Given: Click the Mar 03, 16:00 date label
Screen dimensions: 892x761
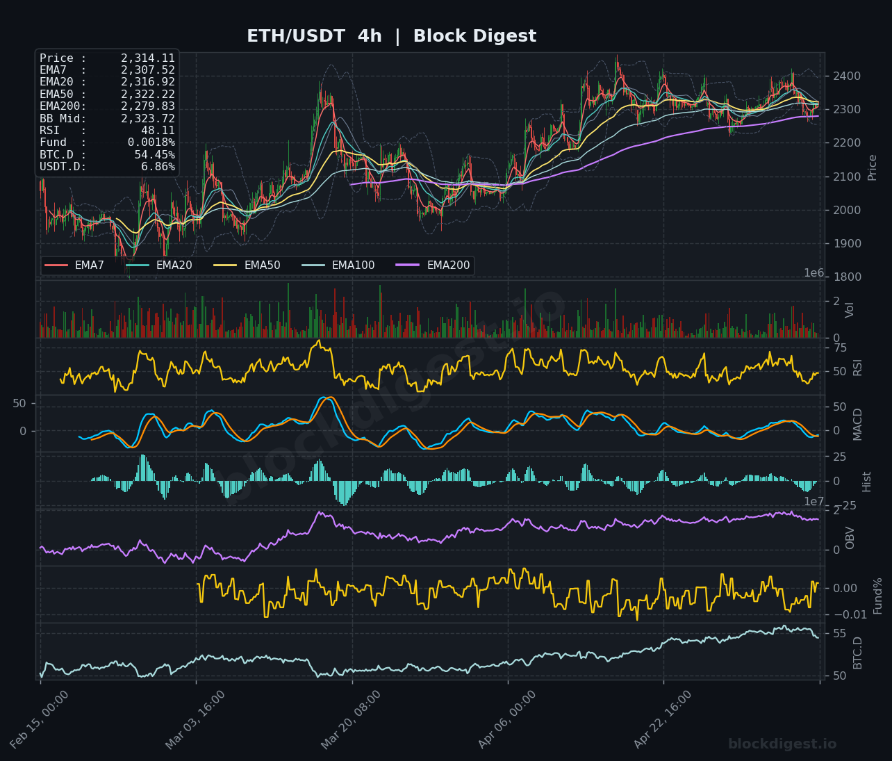Looking at the screenshot, I should [195, 719].
